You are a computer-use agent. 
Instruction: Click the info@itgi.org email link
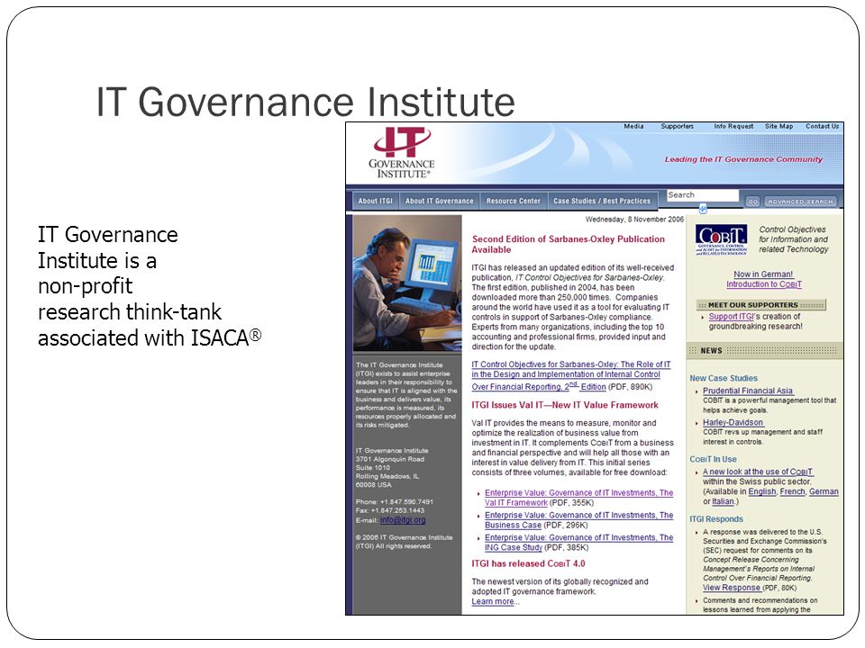pyautogui.click(x=403, y=519)
